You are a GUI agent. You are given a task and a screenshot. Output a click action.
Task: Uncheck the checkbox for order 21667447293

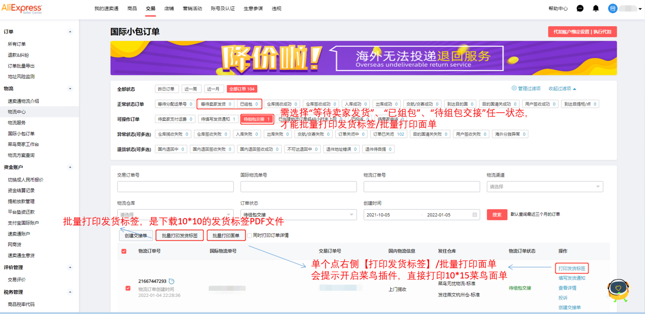pos(128,288)
